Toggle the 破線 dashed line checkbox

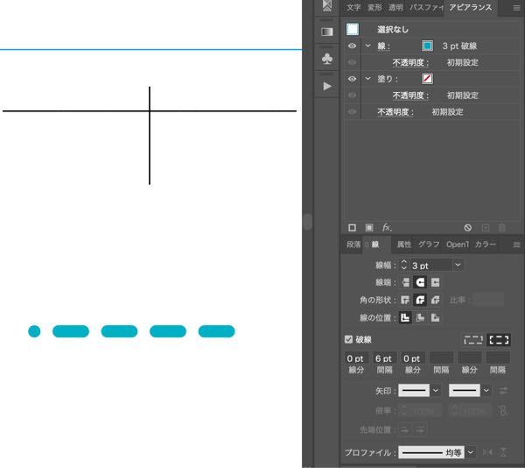(348, 339)
